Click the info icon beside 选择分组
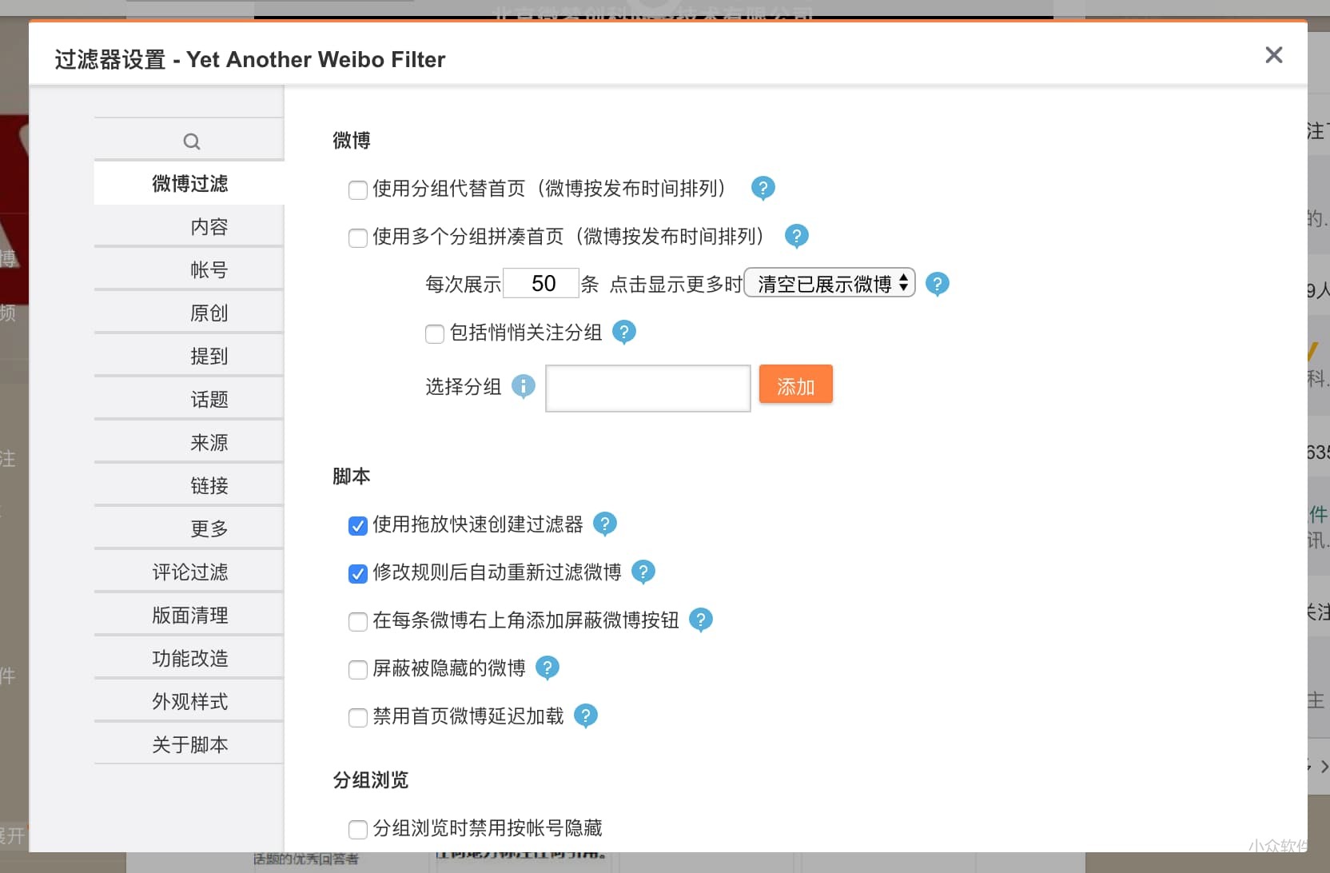 [x=524, y=386]
